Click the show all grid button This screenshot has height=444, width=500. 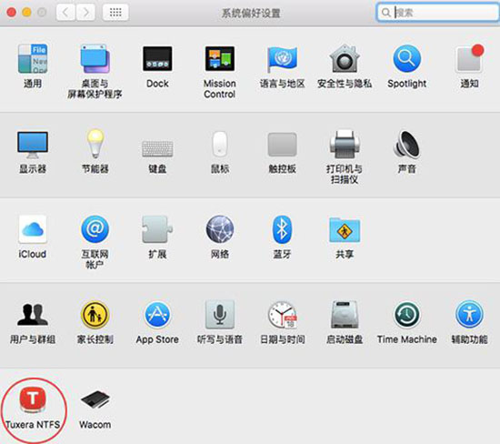coord(115,13)
